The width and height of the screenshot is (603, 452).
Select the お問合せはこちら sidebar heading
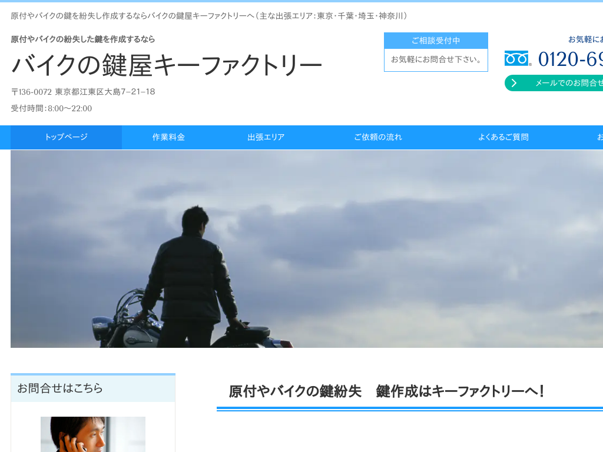60,388
